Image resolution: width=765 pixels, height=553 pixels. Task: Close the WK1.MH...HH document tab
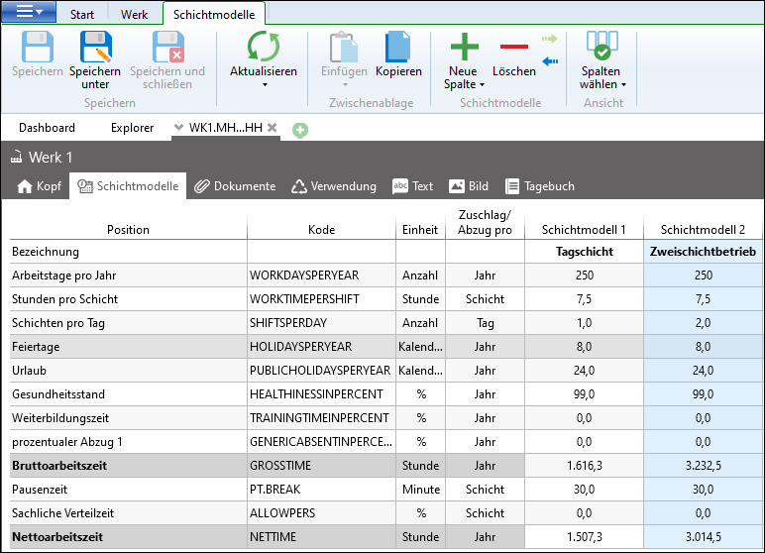[272, 128]
